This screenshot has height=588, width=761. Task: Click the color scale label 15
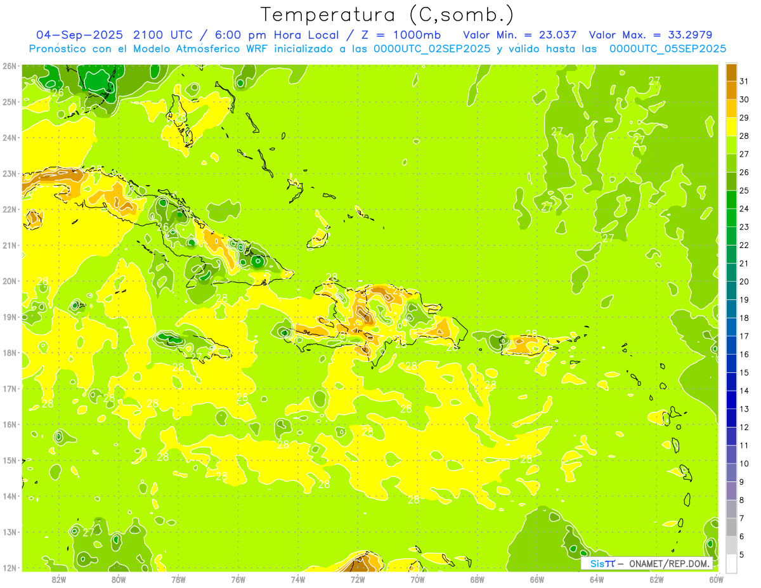pyautogui.click(x=744, y=372)
